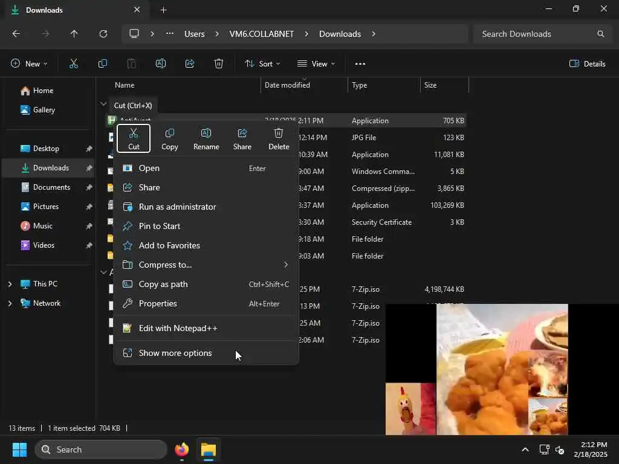Click the This PC monitor icon in address bar
This screenshot has height=464, width=619.
point(134,34)
